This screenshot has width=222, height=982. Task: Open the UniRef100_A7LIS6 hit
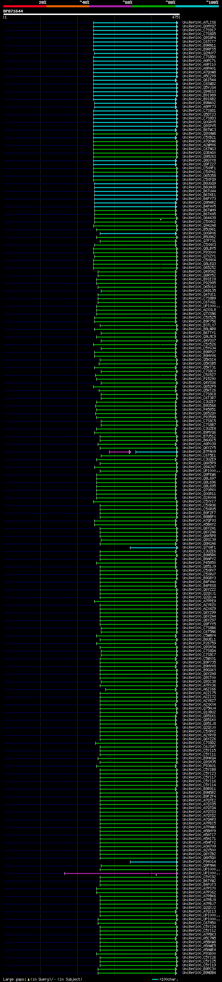point(199,23)
